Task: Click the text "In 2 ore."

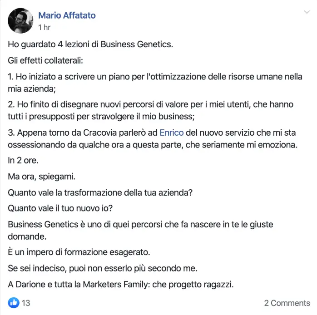Action: (x=24, y=160)
